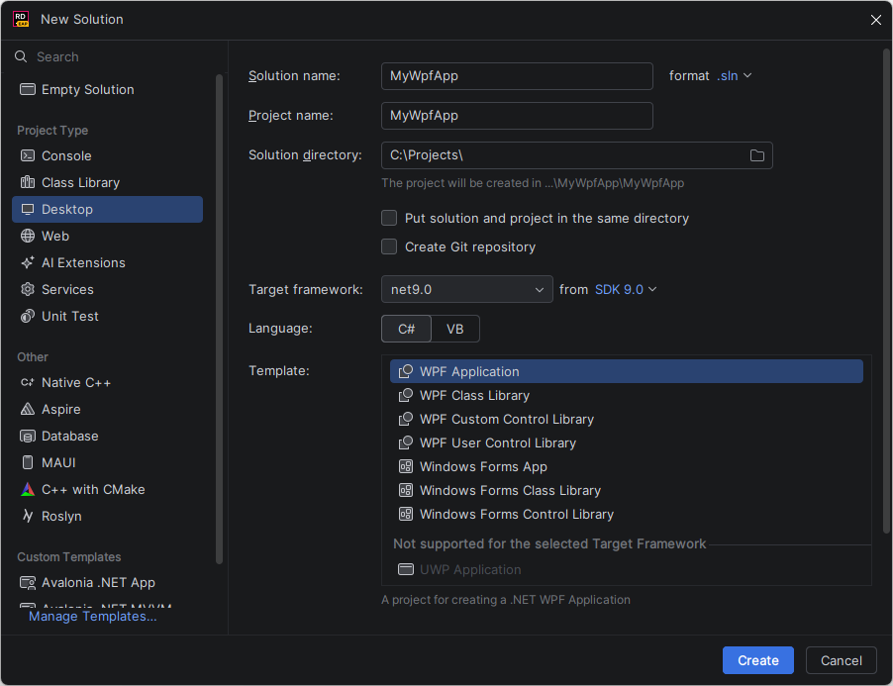
Task: Check the 'Create Git repository' option
Action: pyautogui.click(x=389, y=246)
